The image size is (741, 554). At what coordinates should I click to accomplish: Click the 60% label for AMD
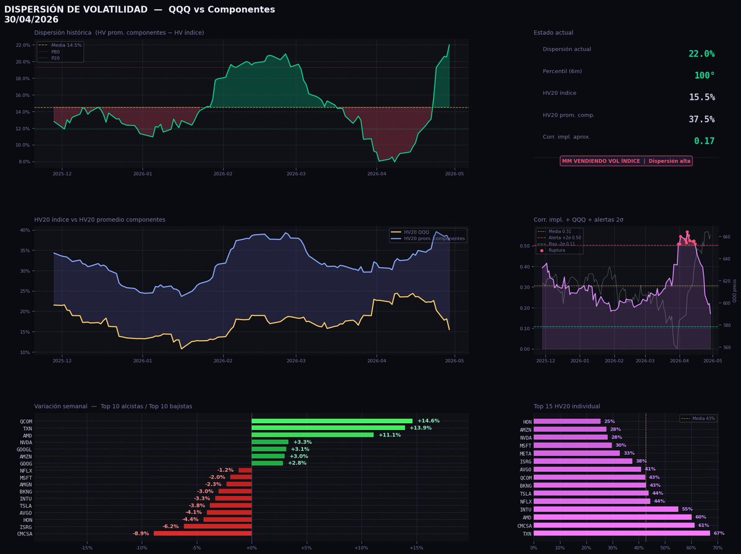pos(700,517)
